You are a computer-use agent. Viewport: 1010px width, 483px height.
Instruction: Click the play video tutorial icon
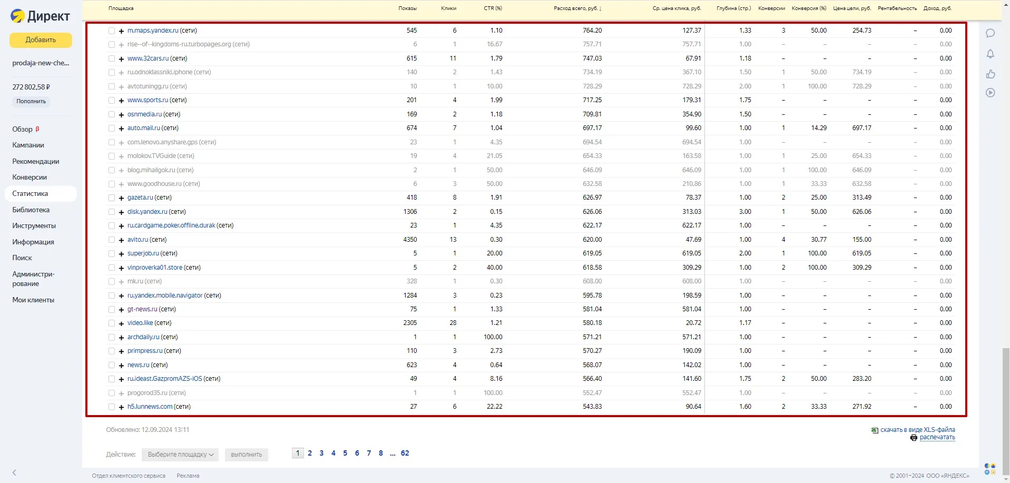[990, 93]
